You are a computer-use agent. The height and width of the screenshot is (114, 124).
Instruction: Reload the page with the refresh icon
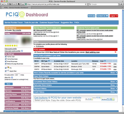tap(86, 4)
